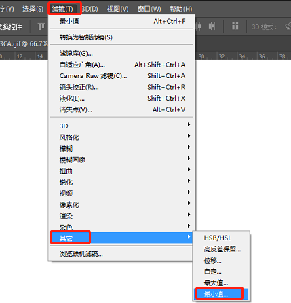Click the distribute horizontal centers icon
291x303 pixels.
pos(198,26)
